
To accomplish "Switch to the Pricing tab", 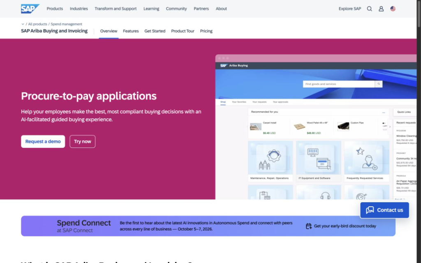I will (x=206, y=31).
